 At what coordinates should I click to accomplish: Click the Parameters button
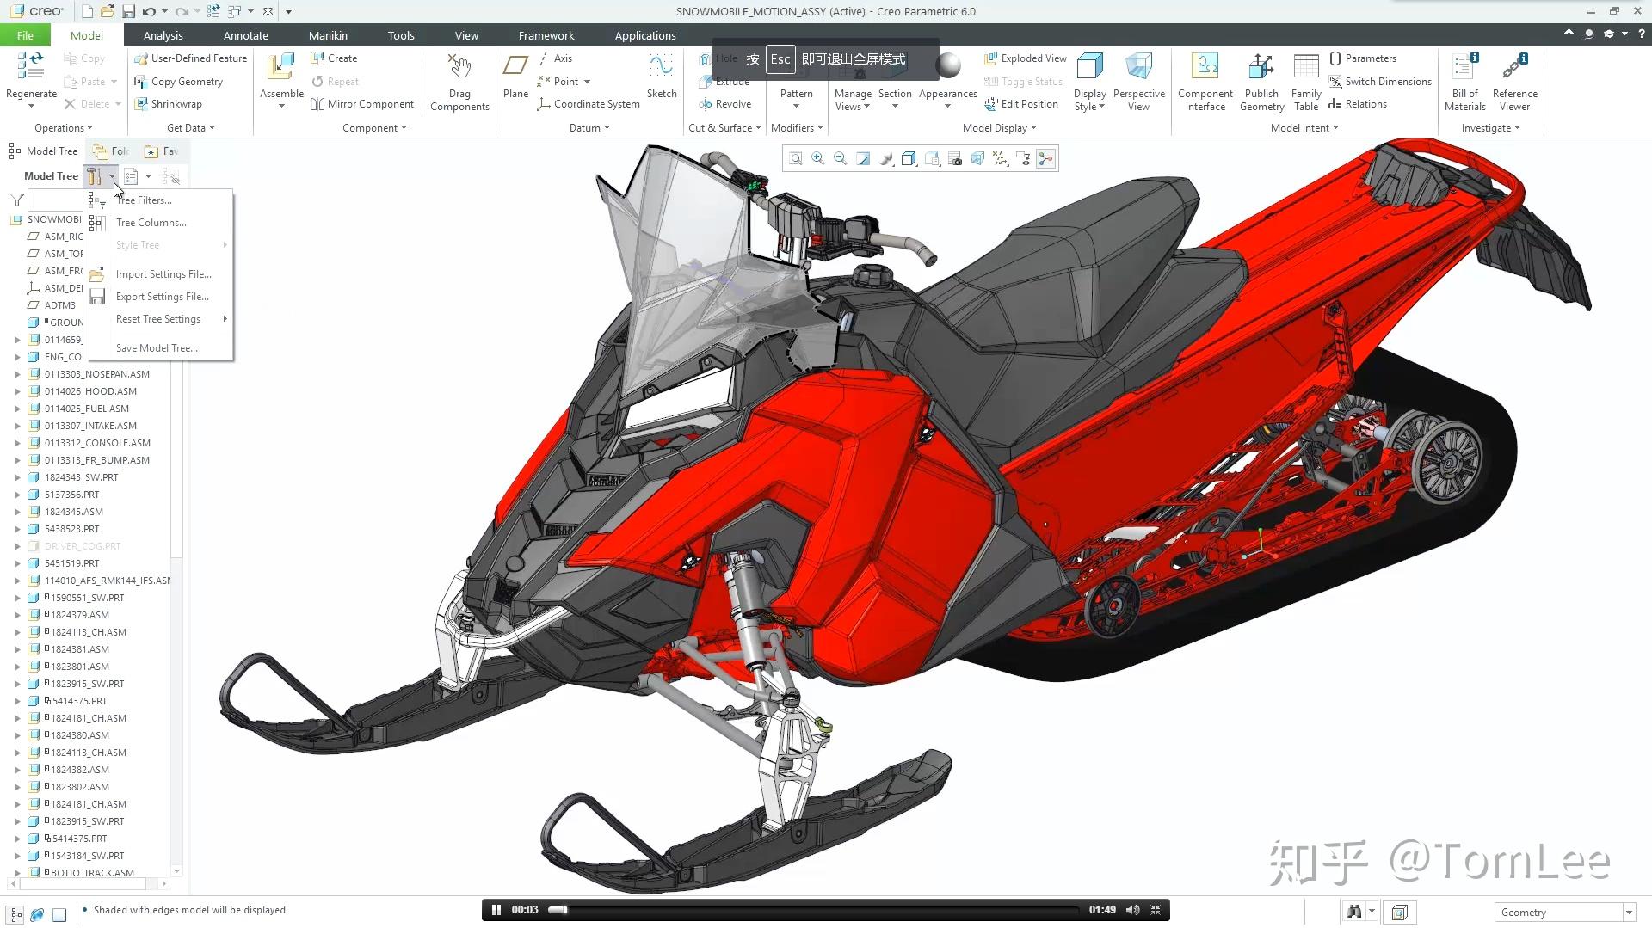[x=1363, y=58]
